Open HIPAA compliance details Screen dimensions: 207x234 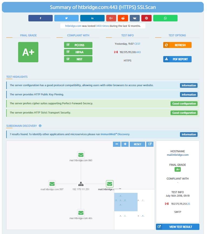click(78, 52)
